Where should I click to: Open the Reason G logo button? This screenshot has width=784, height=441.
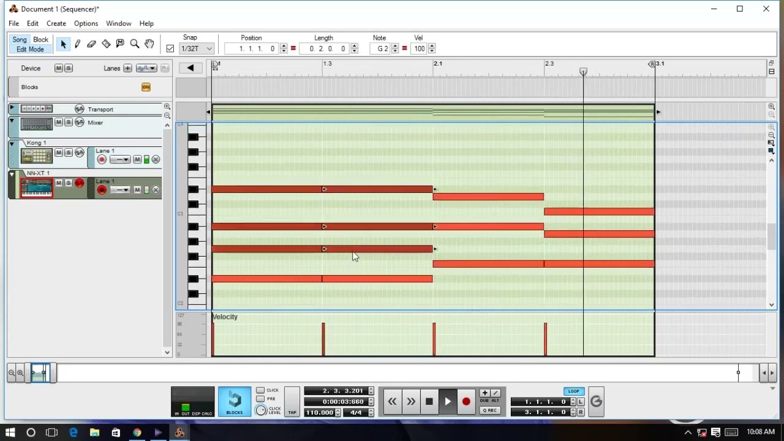[596, 402]
